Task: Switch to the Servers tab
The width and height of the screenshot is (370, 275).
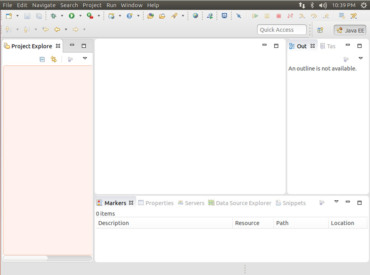Action: pyautogui.click(x=191, y=203)
